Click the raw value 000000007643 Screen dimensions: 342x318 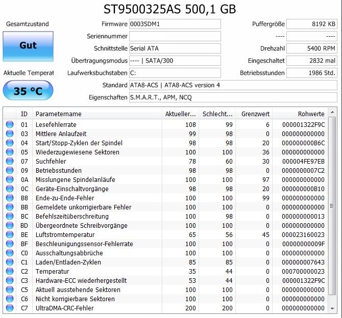pyautogui.click(x=303, y=262)
